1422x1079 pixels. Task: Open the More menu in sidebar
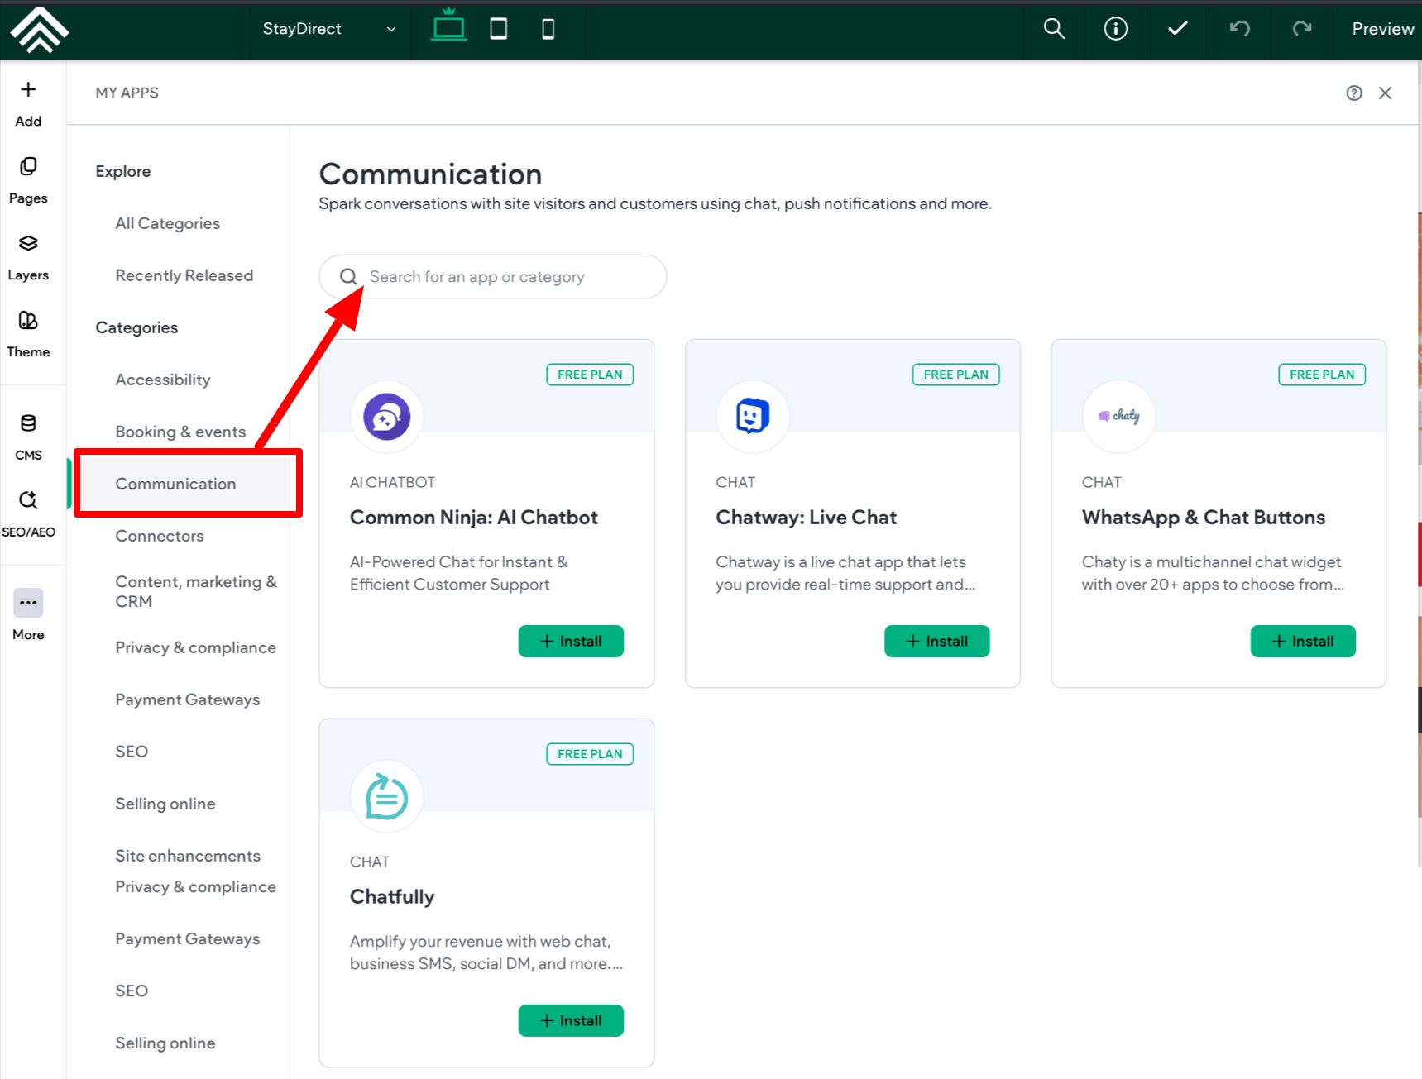(x=28, y=615)
